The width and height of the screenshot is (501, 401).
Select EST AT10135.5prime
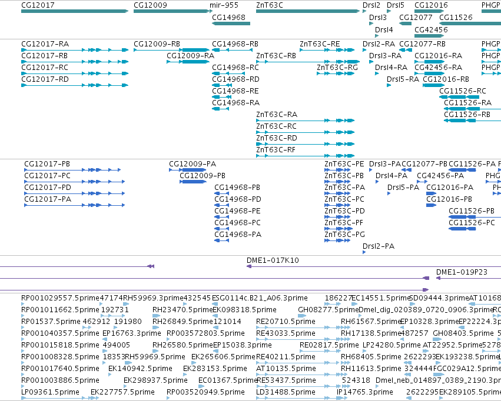click(x=286, y=369)
